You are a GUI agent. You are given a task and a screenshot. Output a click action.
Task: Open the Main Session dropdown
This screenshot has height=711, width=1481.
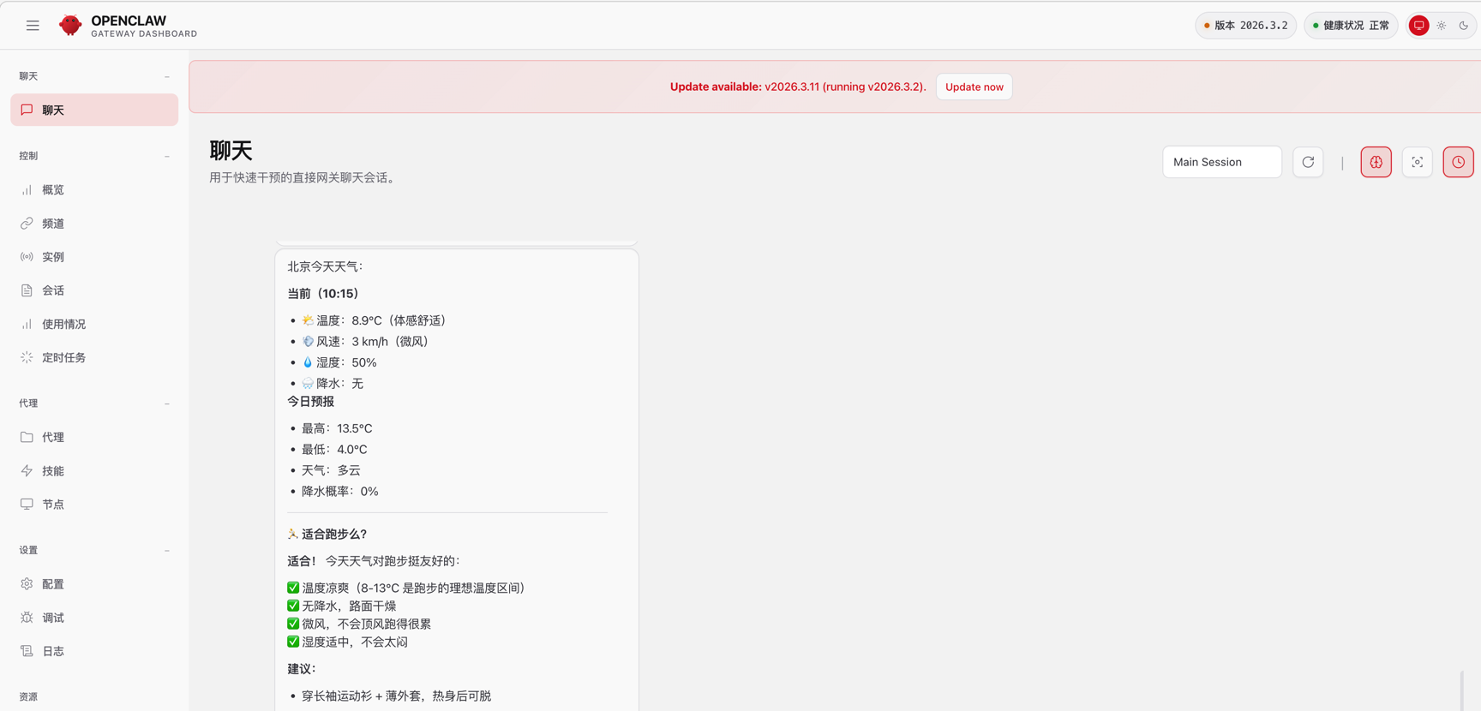(x=1221, y=162)
